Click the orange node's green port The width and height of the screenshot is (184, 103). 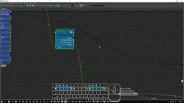point(6,66)
